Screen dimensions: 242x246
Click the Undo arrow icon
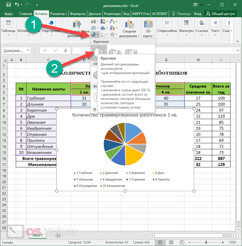17,5
